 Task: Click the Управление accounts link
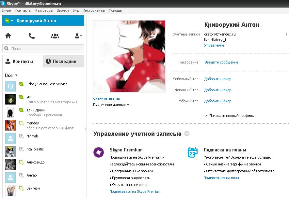click(x=214, y=45)
